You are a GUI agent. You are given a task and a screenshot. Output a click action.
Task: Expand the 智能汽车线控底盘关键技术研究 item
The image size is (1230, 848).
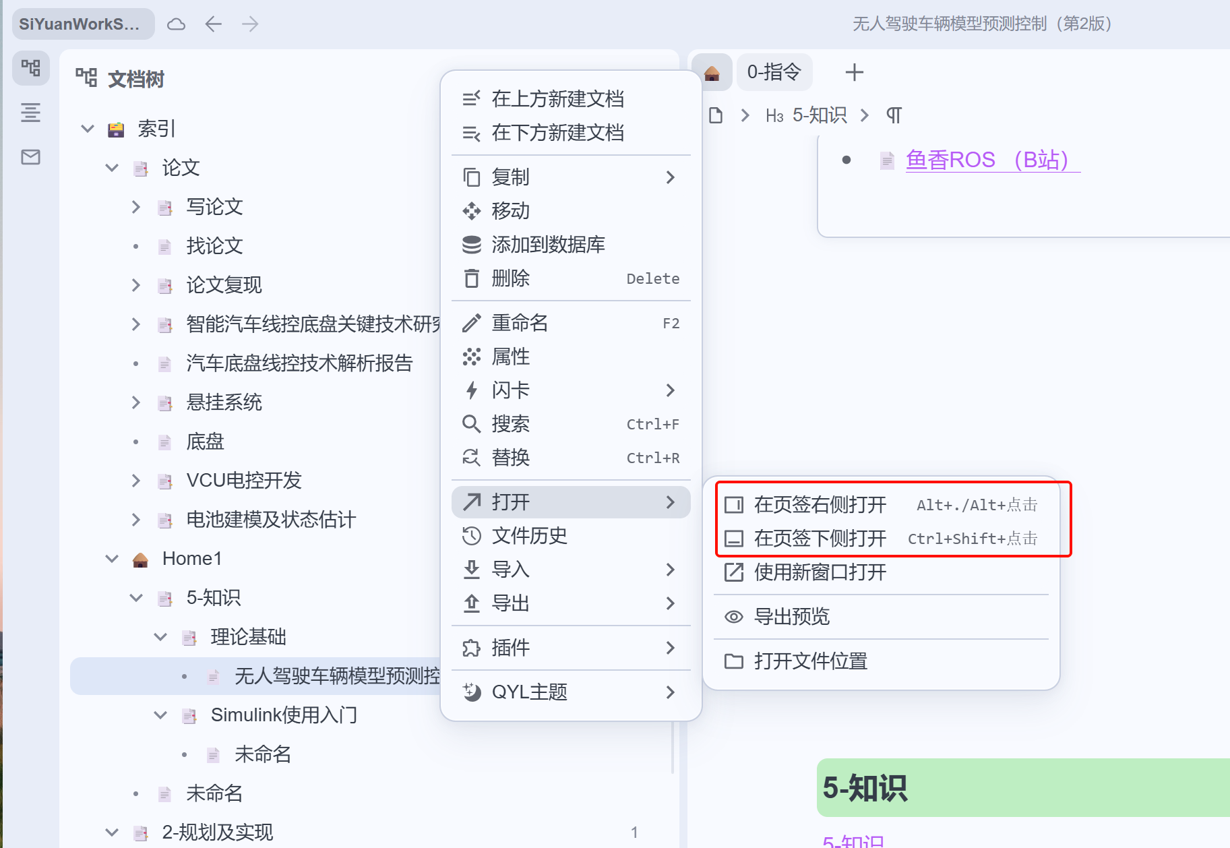(136, 324)
